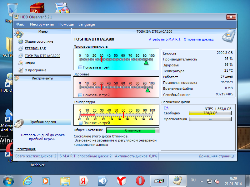Click the Регистрация link
The height and width of the screenshot is (187, 250).
click(x=26, y=149)
